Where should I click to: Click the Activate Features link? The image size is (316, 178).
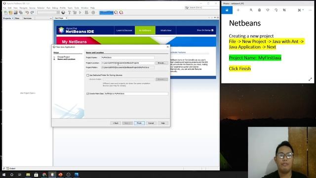pos(178,52)
